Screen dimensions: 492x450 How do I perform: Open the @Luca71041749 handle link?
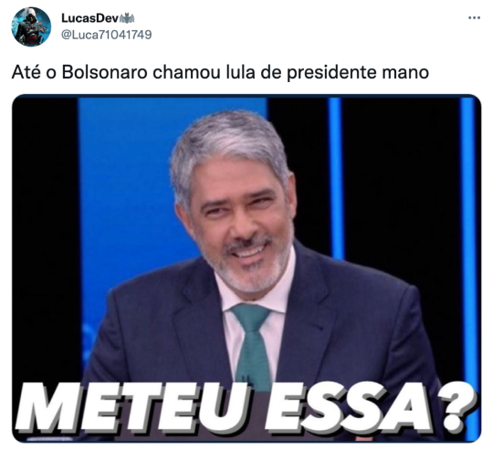[106, 35]
